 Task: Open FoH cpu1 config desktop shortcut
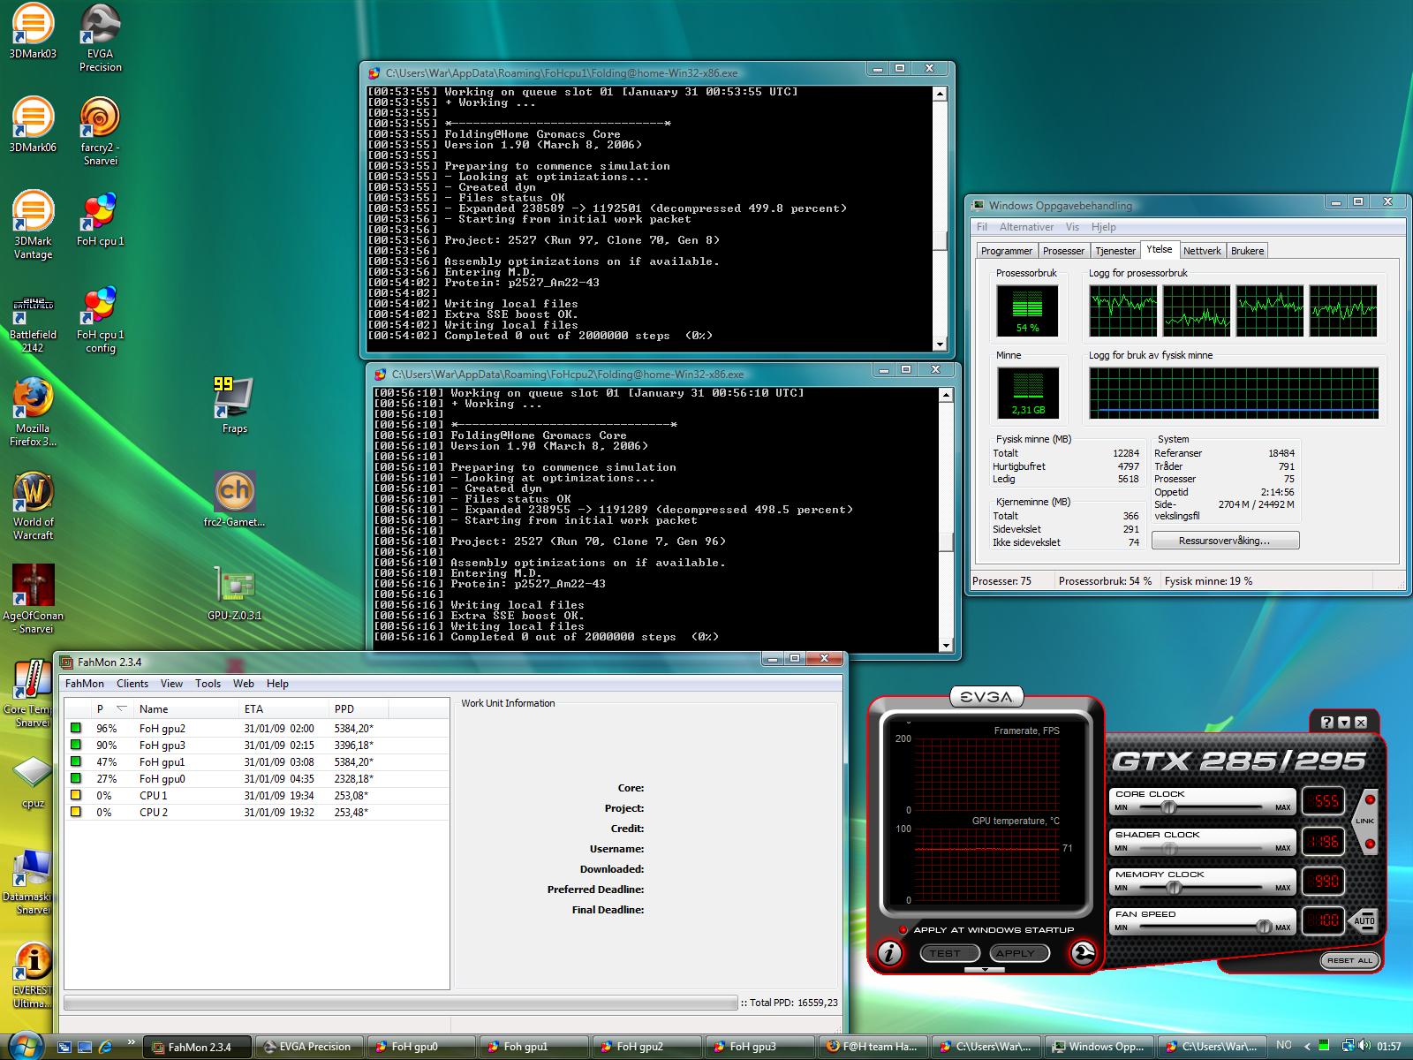[x=101, y=319]
